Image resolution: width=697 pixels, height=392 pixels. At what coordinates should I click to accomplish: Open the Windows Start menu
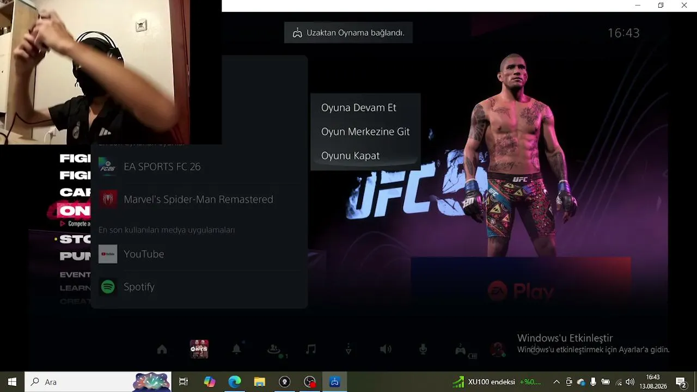pos(13,382)
